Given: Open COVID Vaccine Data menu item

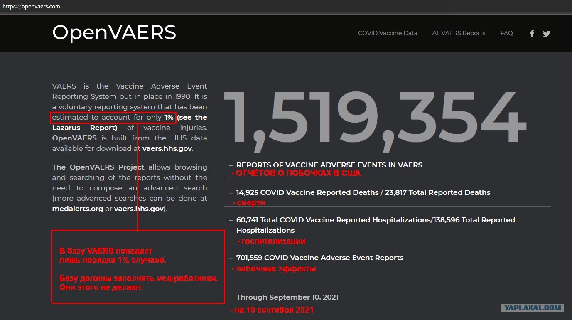Looking at the screenshot, I should tap(388, 33).
